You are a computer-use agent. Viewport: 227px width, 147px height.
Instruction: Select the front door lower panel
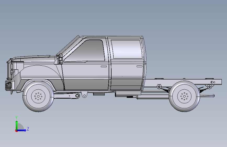86,84
